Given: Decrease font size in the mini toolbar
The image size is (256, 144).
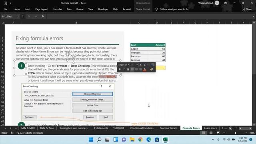Looking at the screenshot, I should pyautogui.click(x=145, y=65).
